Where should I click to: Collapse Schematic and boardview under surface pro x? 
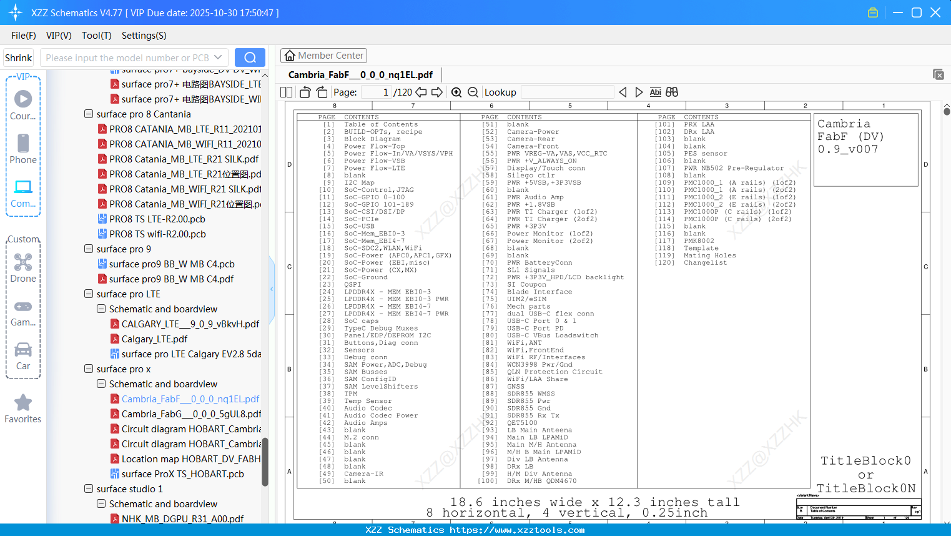click(x=101, y=384)
